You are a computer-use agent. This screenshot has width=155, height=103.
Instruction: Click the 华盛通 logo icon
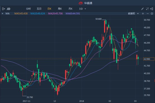click(81, 3)
